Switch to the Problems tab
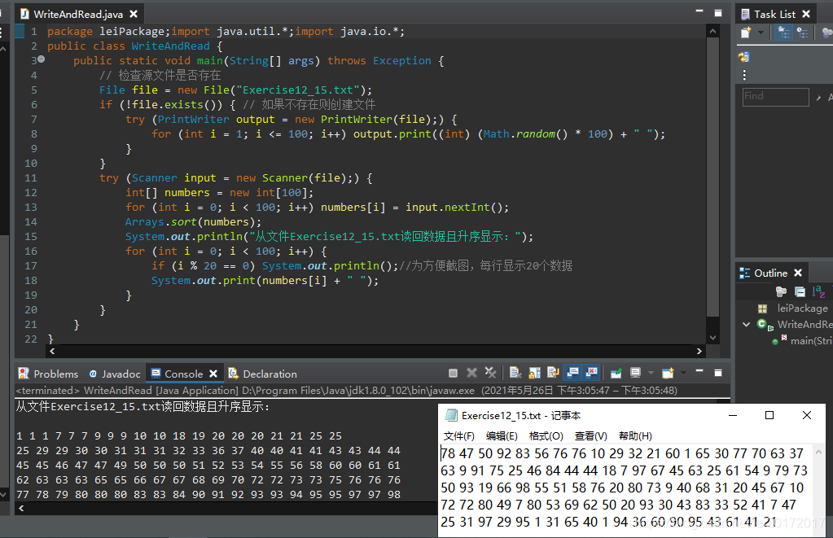This screenshot has width=833, height=538. [x=48, y=374]
